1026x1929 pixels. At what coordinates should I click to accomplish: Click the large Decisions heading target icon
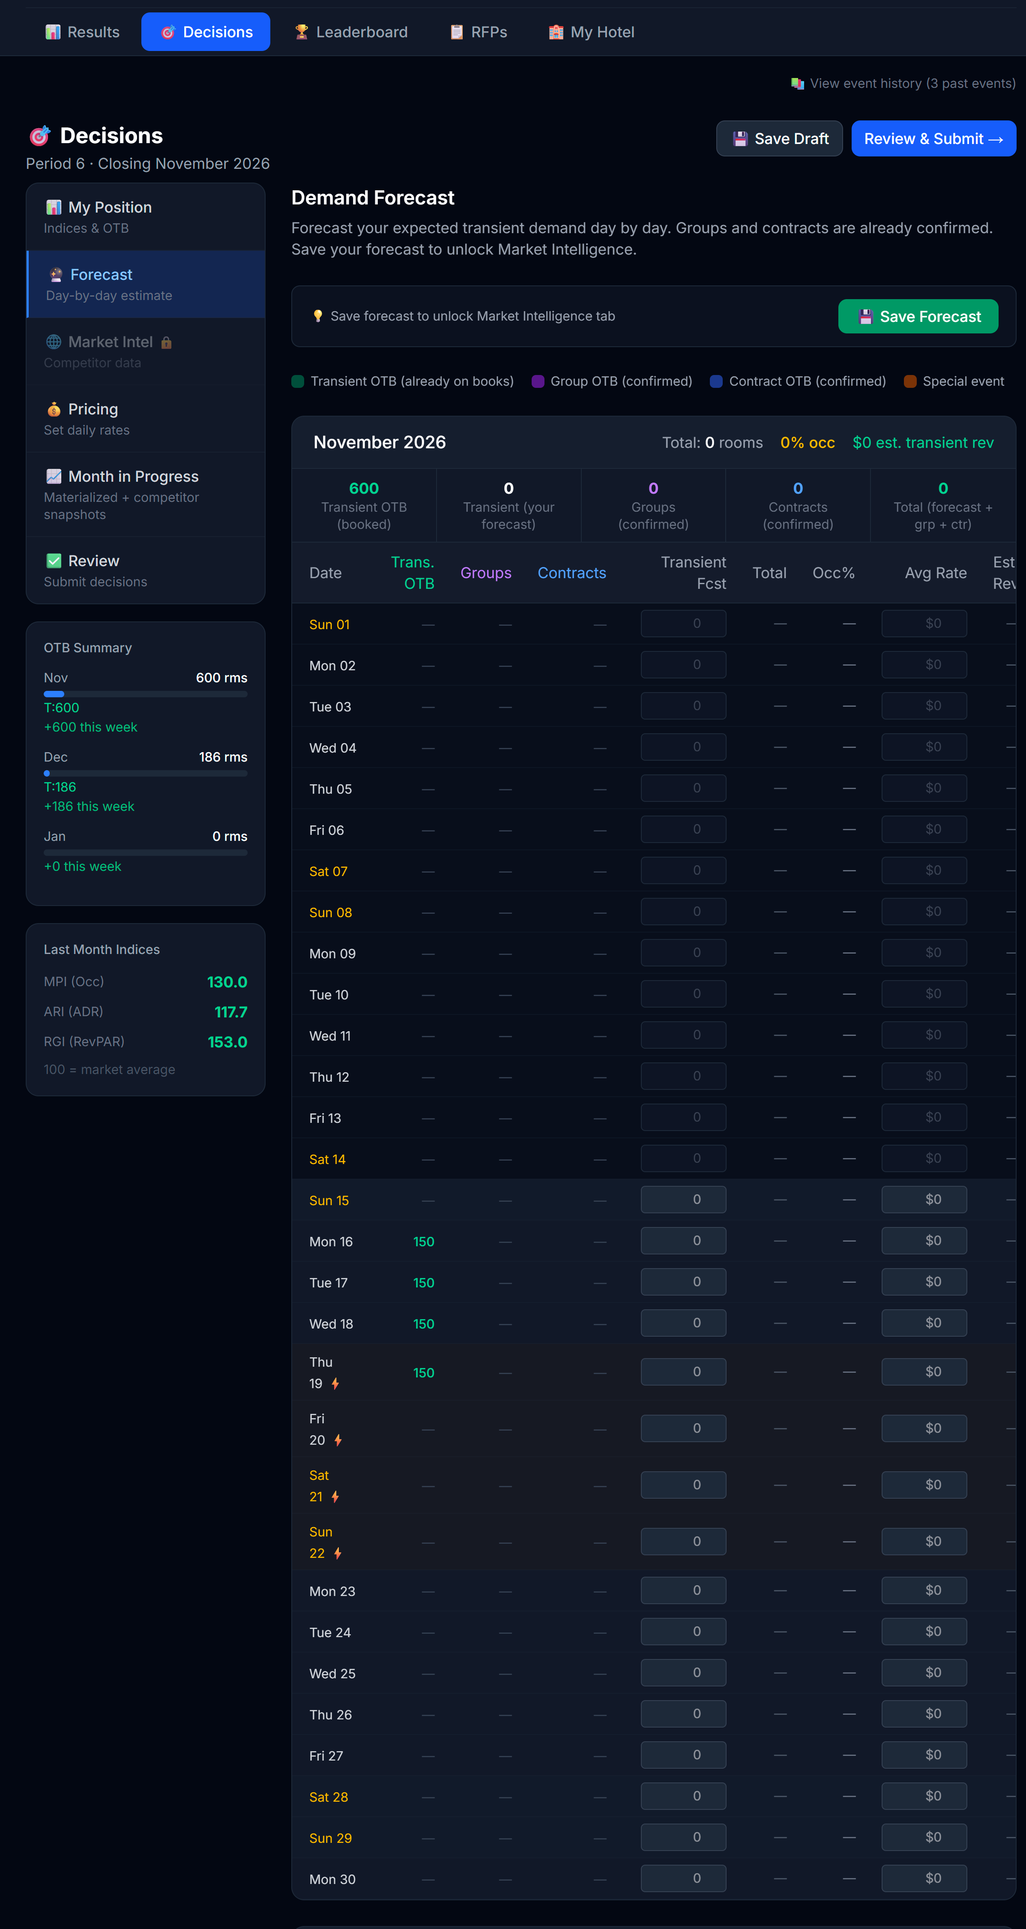pyautogui.click(x=40, y=135)
